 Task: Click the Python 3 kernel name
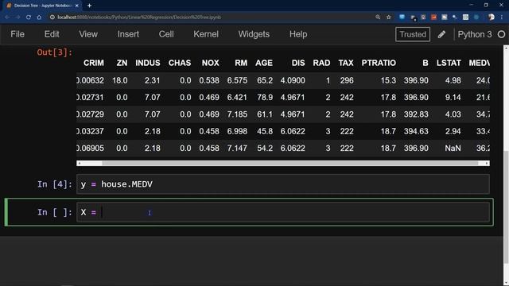[x=475, y=34]
